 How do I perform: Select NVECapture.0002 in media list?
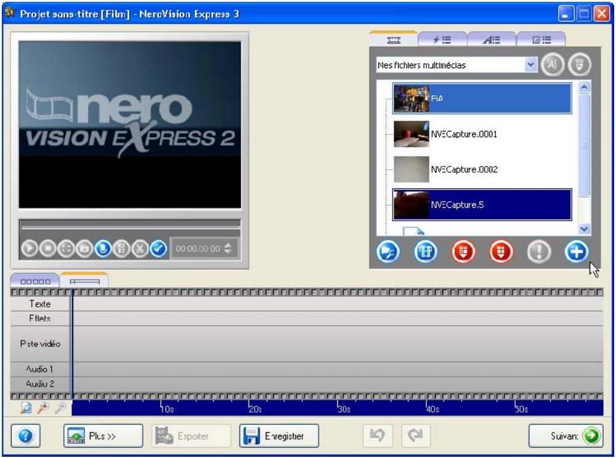(x=482, y=169)
